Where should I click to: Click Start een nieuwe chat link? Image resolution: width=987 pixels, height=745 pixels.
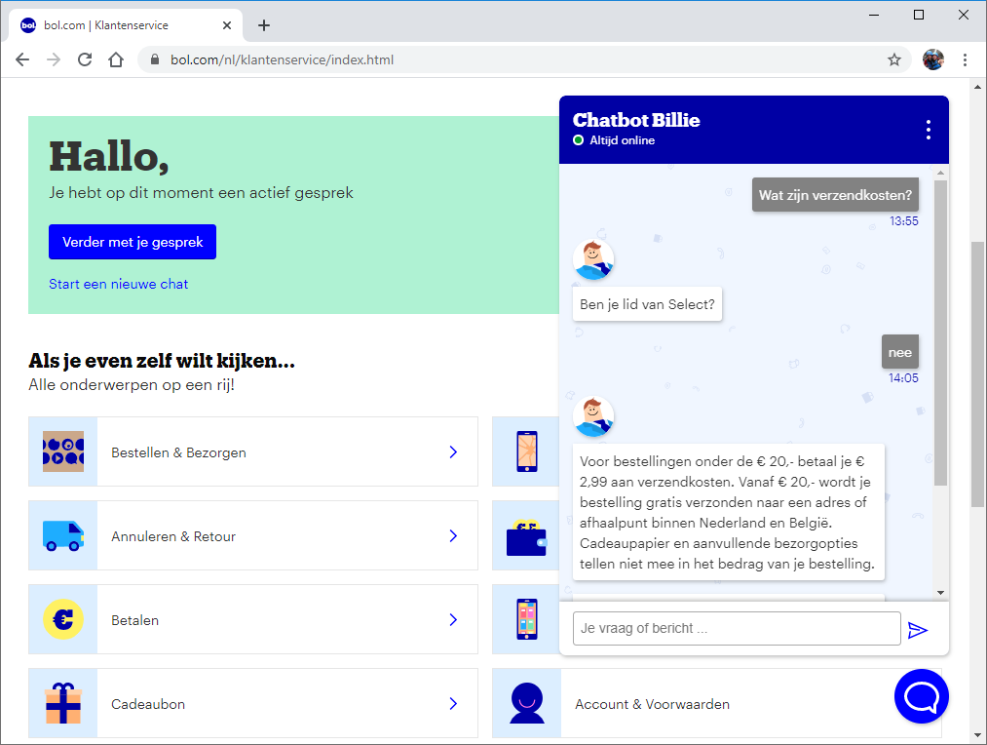click(118, 284)
